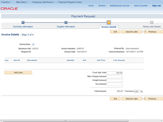The width and height of the screenshot is (163, 122).
Task: Click the bottom Exit button
Action: click(115, 99)
